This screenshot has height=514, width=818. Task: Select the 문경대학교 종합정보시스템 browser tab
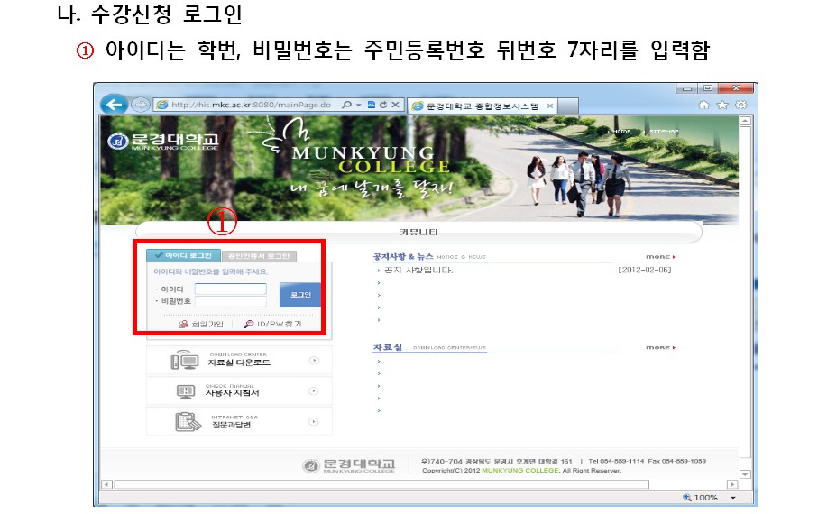pos(482,106)
